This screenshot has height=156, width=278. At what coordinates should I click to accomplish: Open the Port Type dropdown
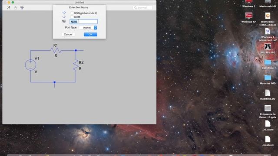pos(88,28)
